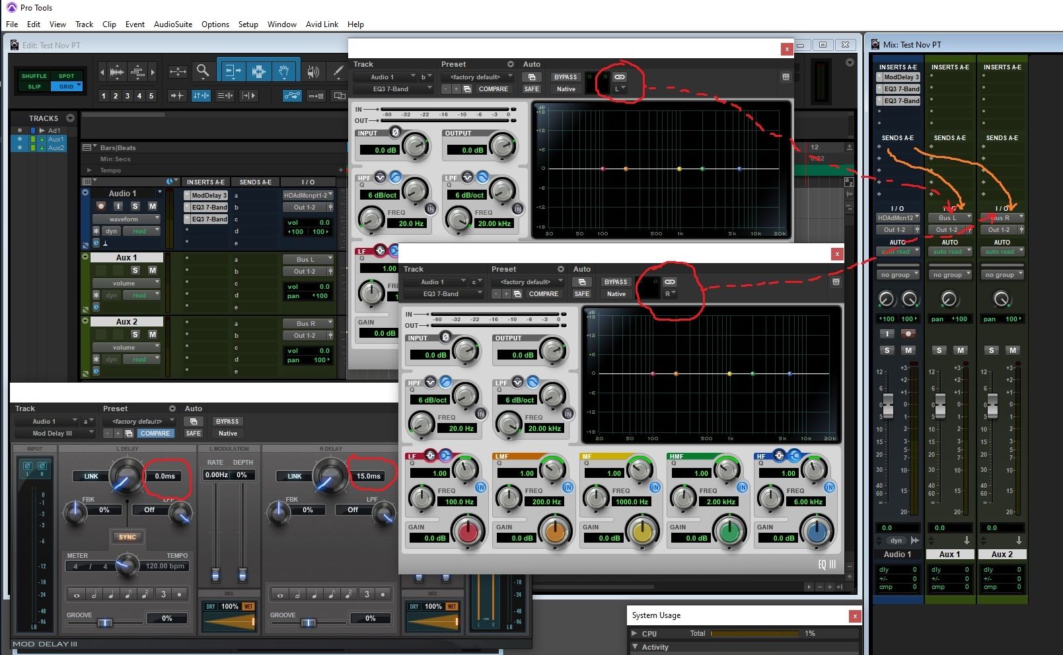Solo the Audio 1 track in Edit window
Viewport: 1063px width, 655px height.
[135, 206]
